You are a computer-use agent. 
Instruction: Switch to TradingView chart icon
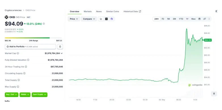[x=106, y=19]
